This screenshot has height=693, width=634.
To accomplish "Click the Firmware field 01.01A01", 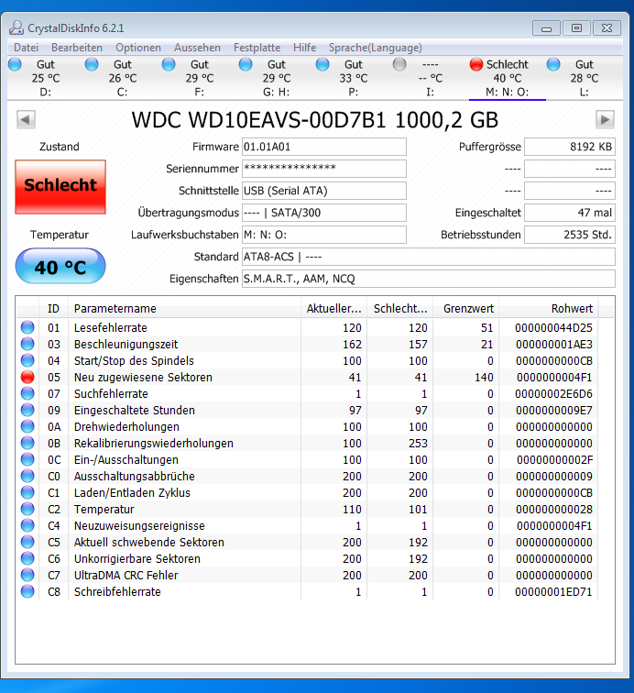I will (323, 147).
